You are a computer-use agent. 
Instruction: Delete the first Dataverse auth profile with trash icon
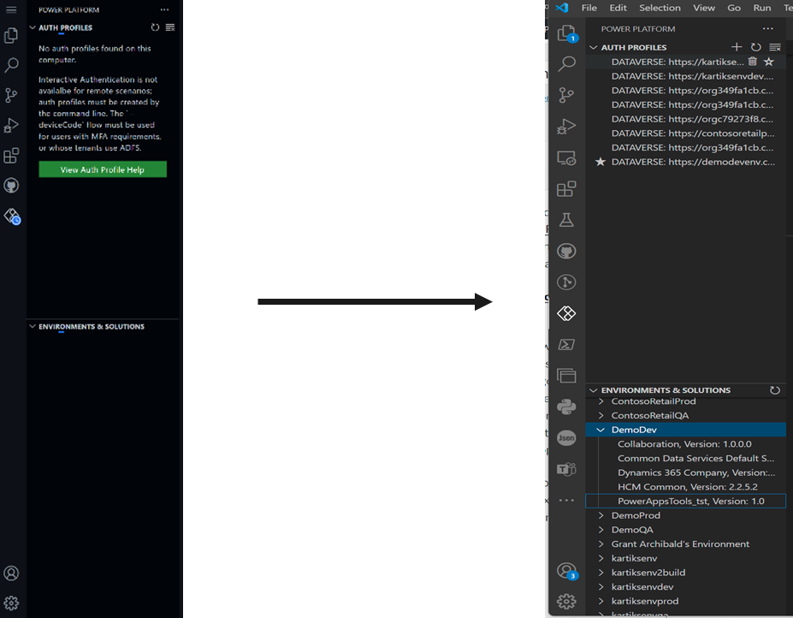[x=753, y=62]
